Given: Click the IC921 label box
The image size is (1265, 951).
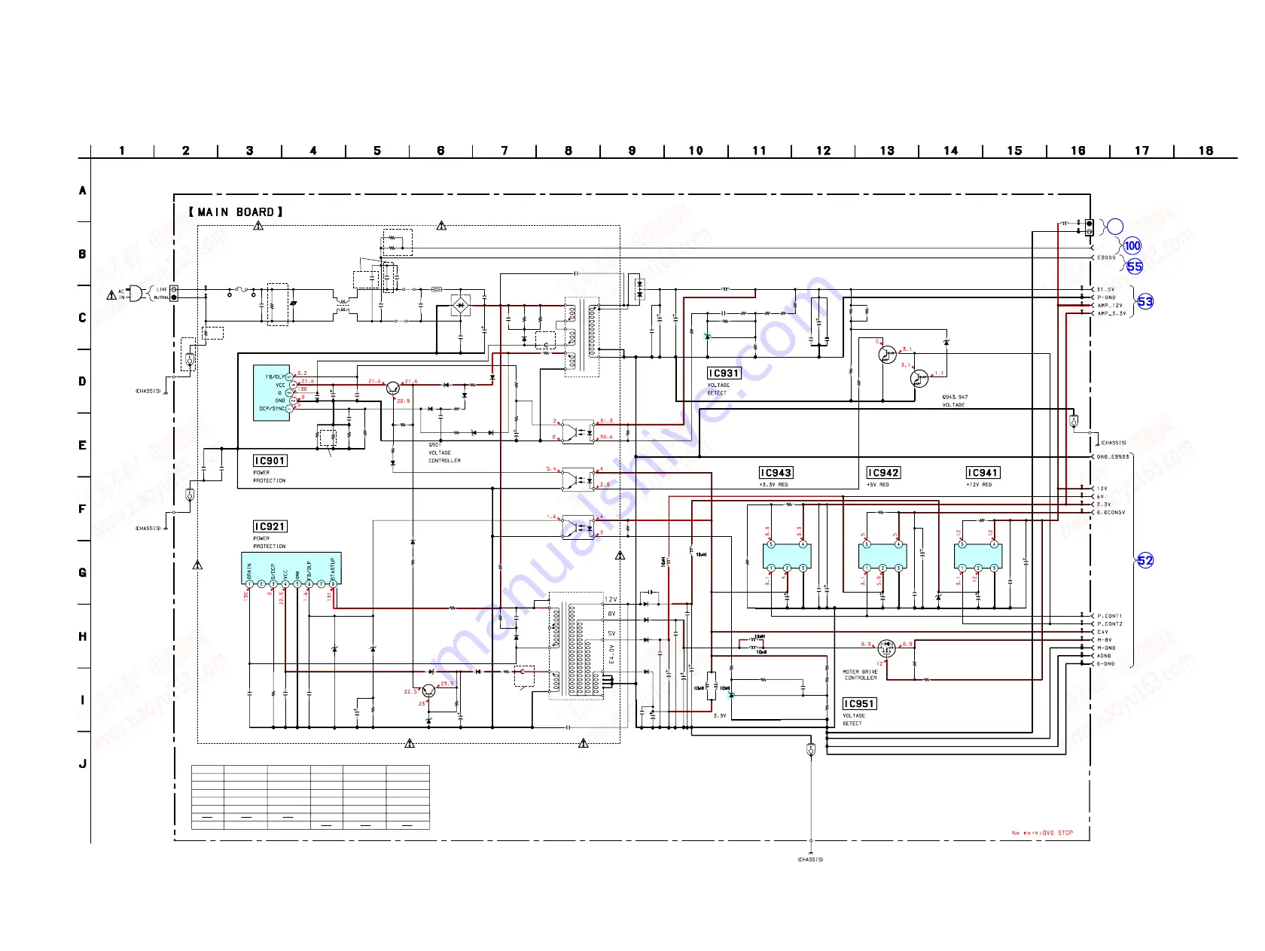Looking at the screenshot, I should (270, 526).
